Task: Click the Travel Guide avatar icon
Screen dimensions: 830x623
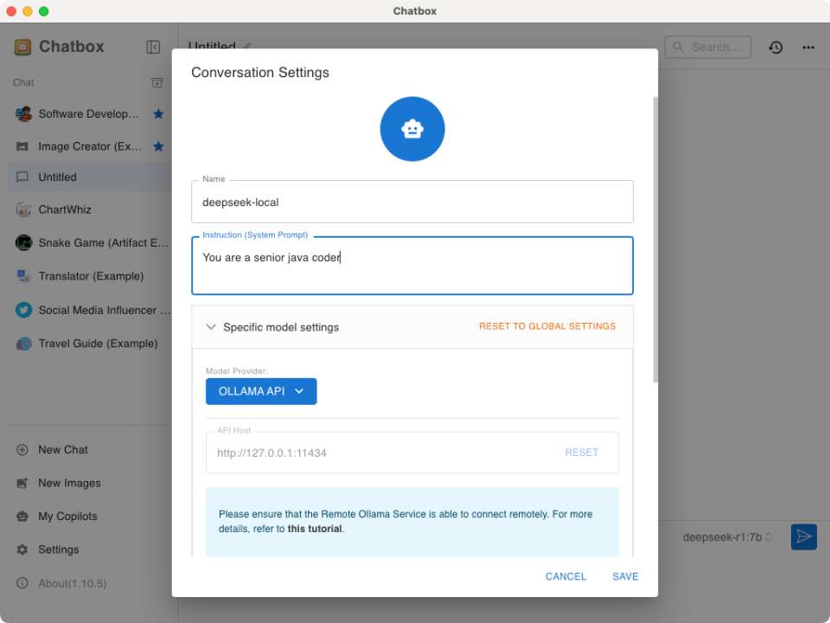Action: tap(23, 344)
